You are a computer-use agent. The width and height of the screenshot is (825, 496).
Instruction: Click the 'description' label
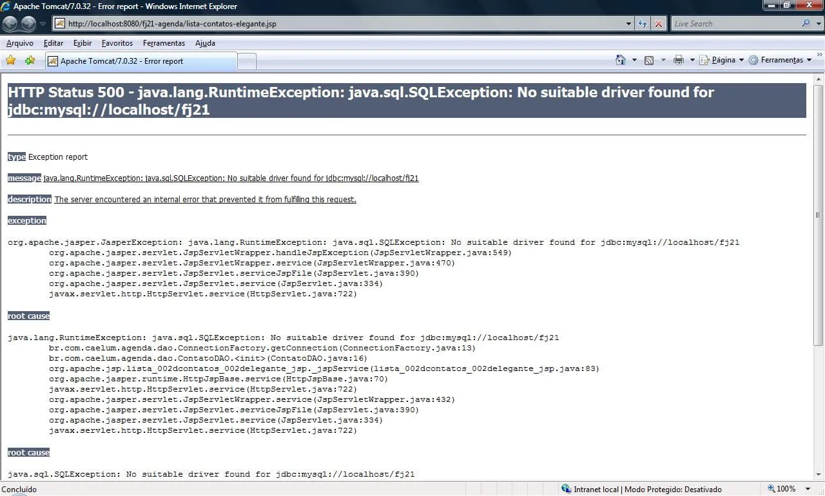click(30, 199)
